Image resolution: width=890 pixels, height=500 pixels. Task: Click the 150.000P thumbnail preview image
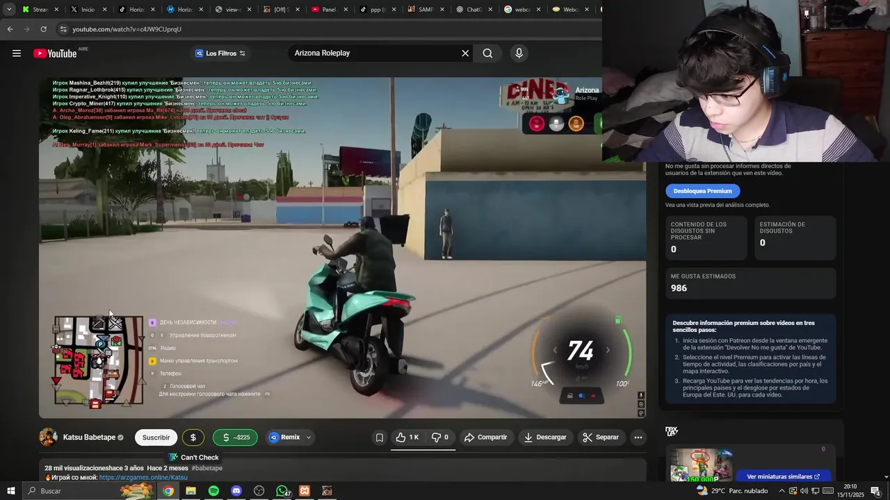pos(701,465)
